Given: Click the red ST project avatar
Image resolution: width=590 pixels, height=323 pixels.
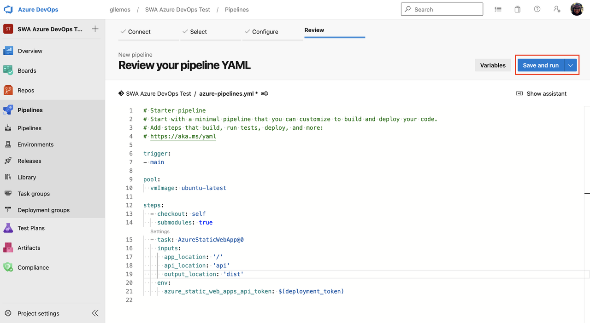Looking at the screenshot, I should (8, 29).
